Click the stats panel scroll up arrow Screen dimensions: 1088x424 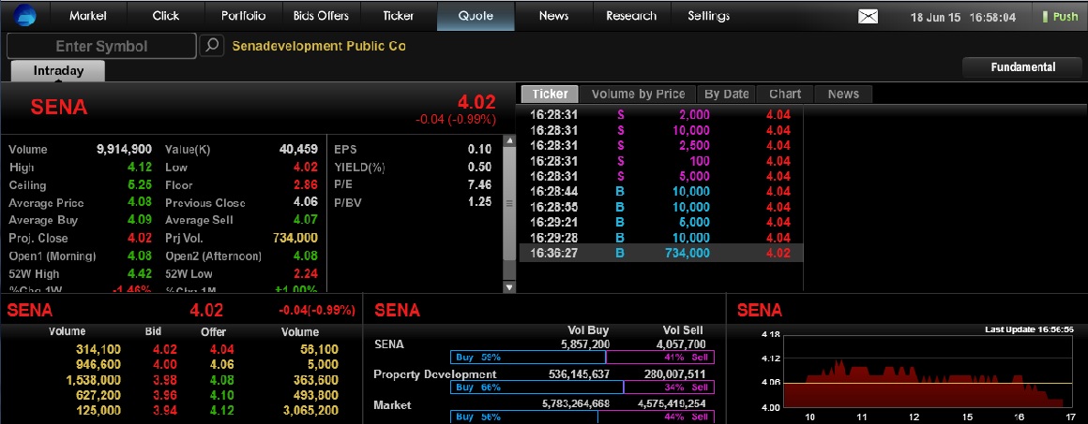[509, 140]
